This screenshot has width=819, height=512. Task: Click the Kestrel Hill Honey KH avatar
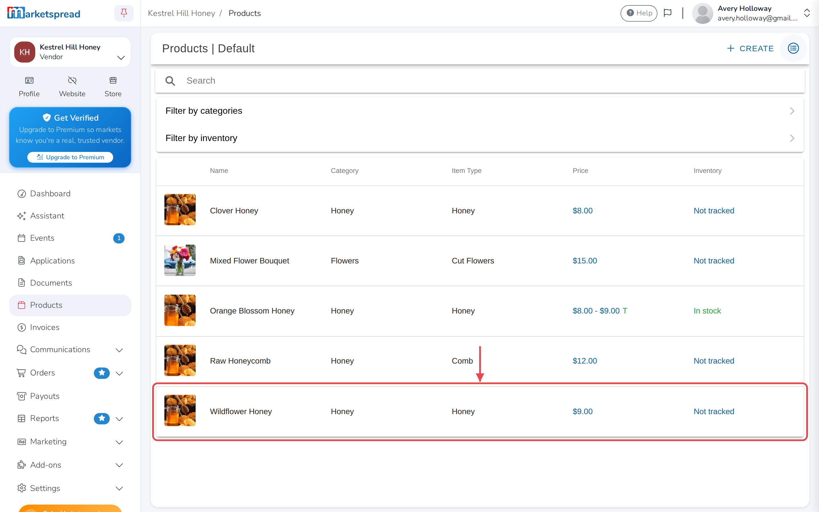[x=25, y=52]
